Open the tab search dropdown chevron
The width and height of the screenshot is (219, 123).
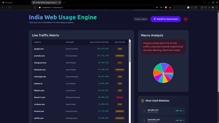pyautogui.click(x=205, y=2)
